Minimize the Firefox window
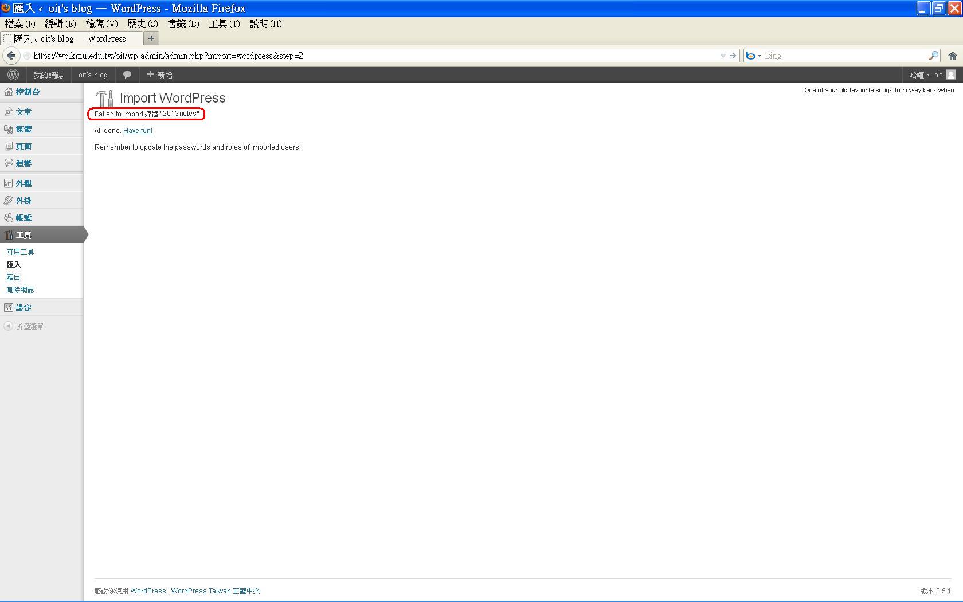 [x=923, y=8]
